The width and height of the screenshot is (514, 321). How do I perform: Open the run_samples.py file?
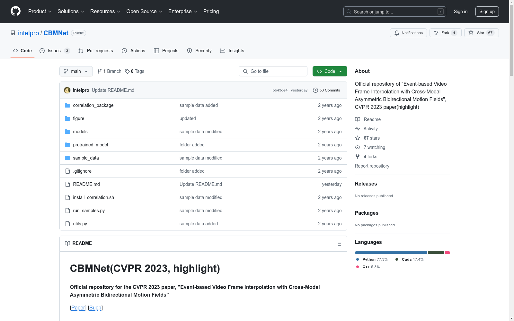tap(89, 211)
